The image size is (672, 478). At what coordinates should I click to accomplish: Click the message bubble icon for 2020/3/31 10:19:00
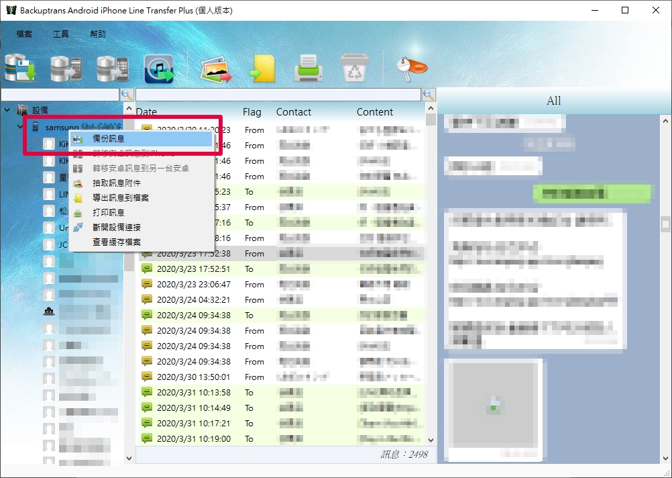(147, 438)
